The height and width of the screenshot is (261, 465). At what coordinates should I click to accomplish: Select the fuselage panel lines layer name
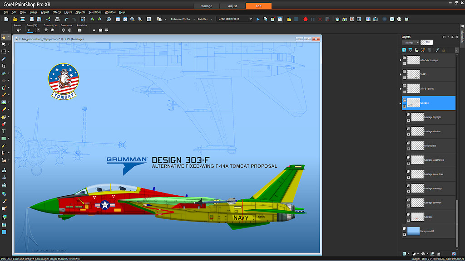point(434,174)
